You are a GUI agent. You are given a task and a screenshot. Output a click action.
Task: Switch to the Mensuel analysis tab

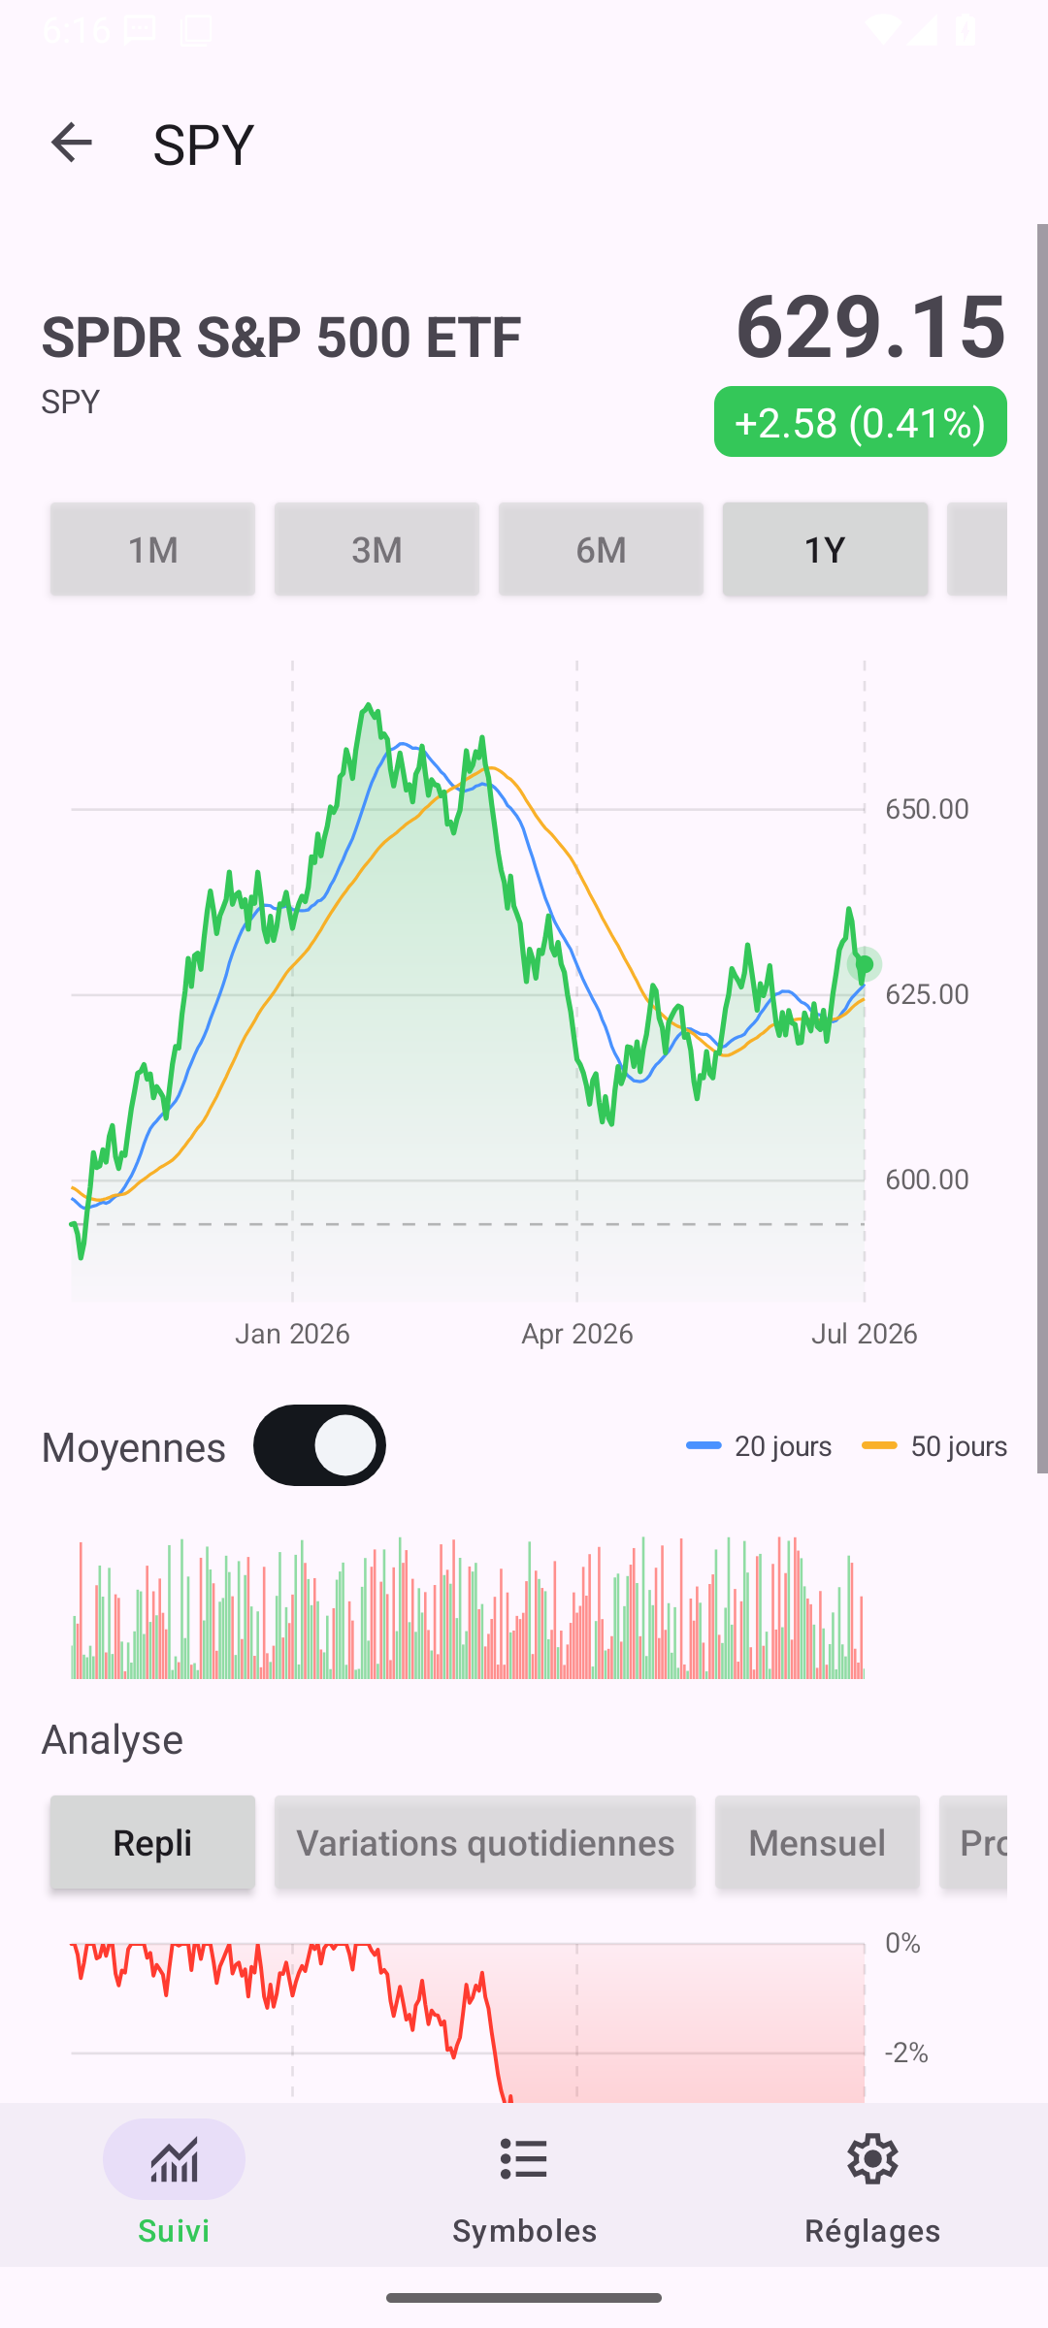(817, 1842)
